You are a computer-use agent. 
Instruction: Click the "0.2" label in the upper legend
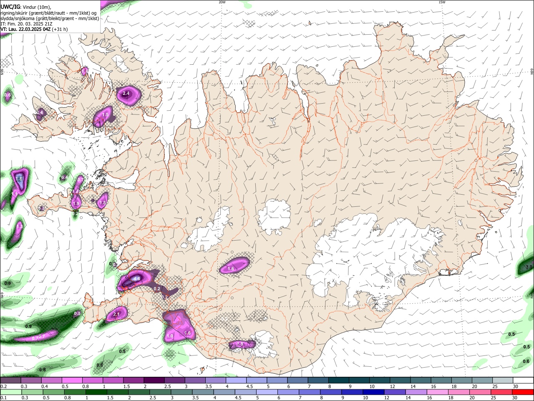coord(3,386)
